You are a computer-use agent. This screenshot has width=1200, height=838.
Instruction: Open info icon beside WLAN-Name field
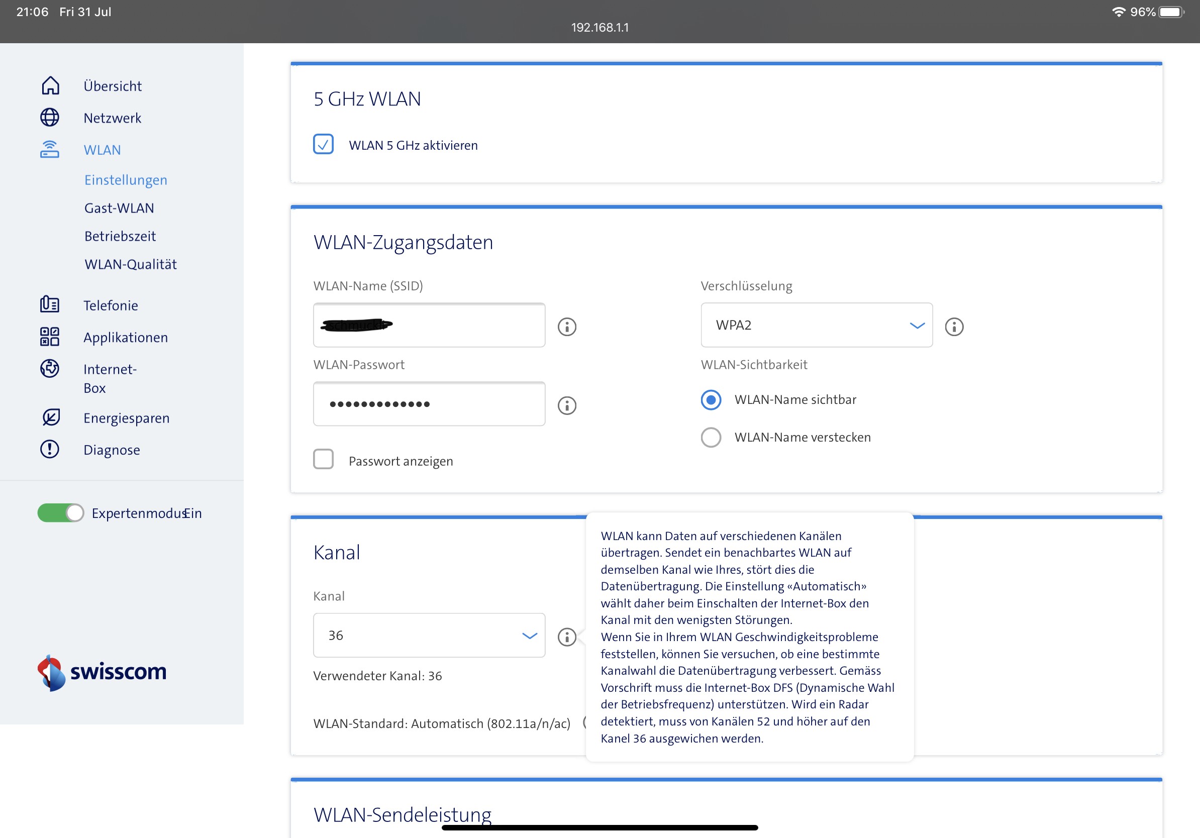(567, 327)
